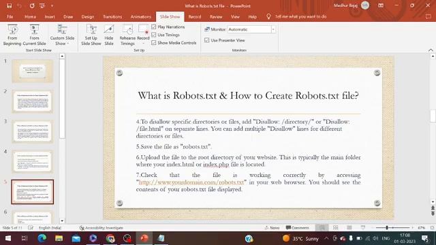Toggle Use Presenter View checkbox
Image resolution: width=436 pixels, height=245 pixels.
pos(206,40)
